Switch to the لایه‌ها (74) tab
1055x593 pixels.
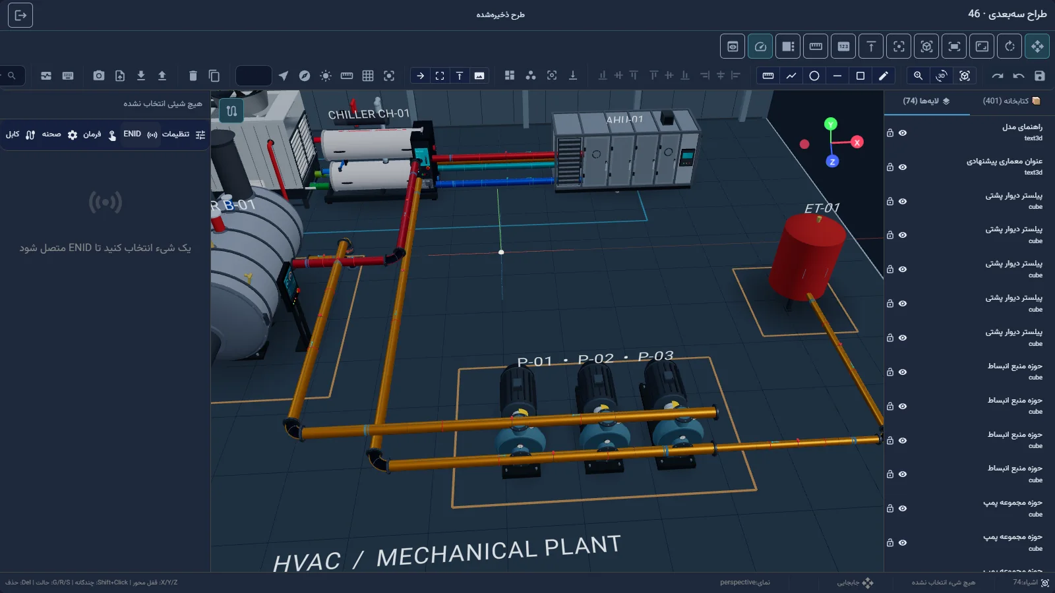(926, 101)
